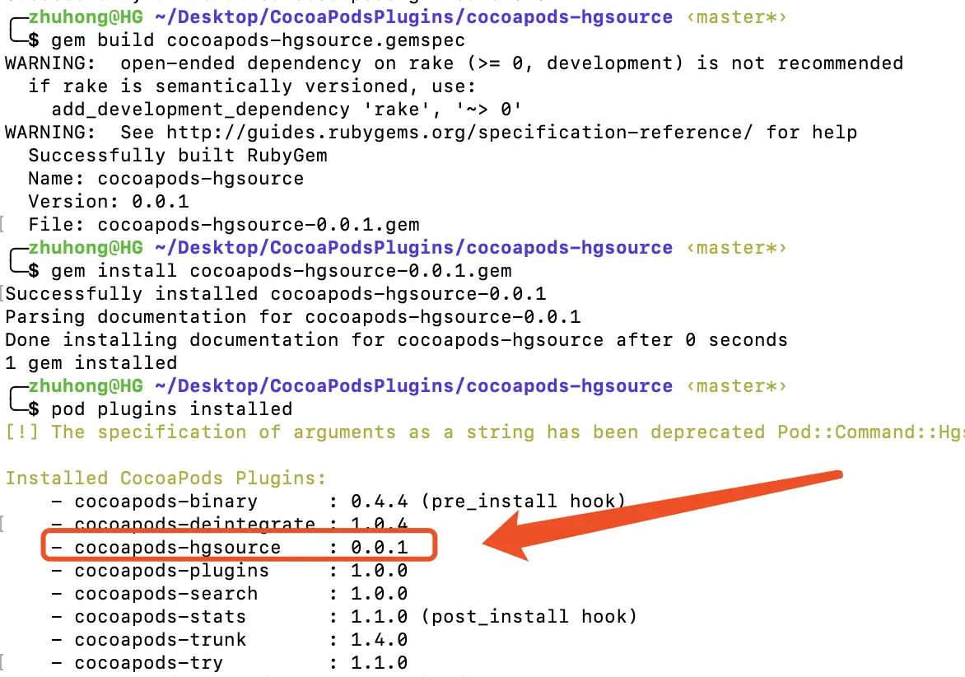Viewport: 965px width, 677px height.
Task: Click 'add_development_dependency' suggestion line
Action: (x=287, y=110)
